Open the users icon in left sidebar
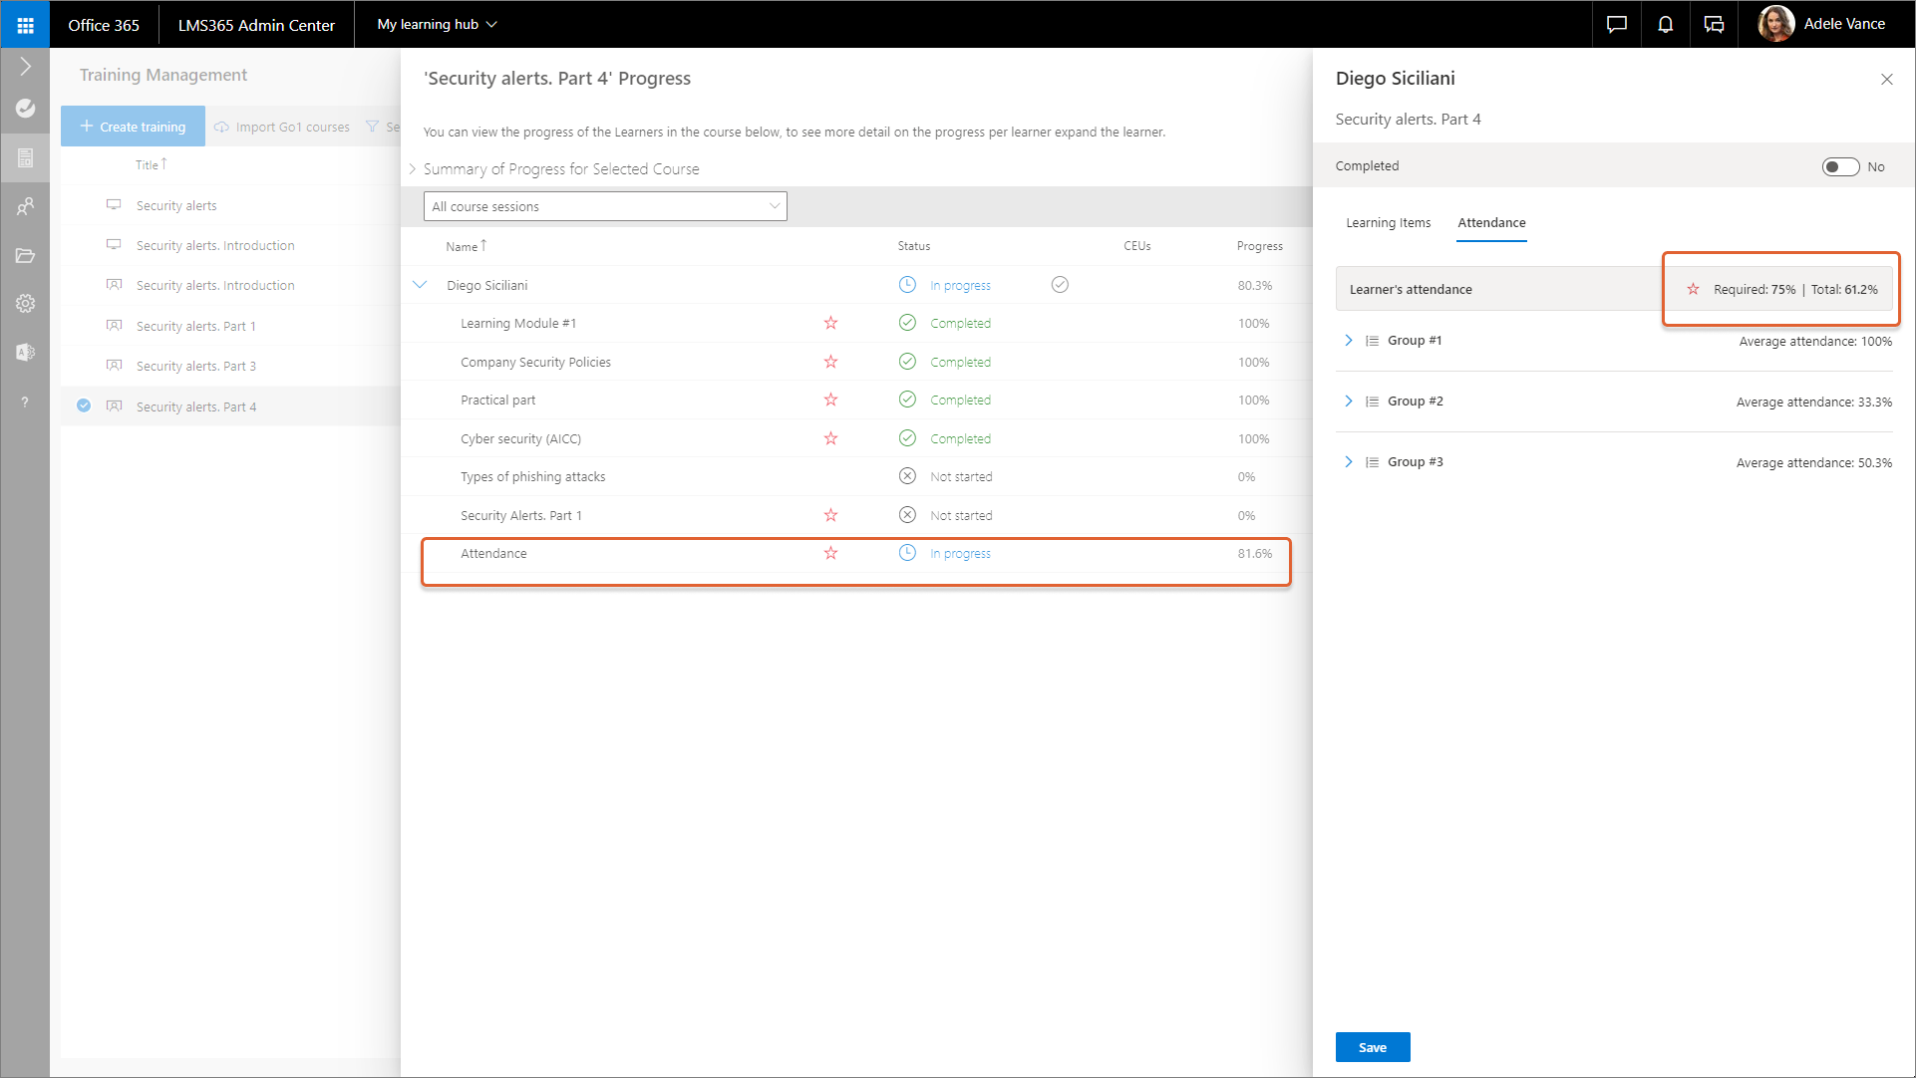Image resolution: width=1916 pixels, height=1078 pixels. [25, 206]
